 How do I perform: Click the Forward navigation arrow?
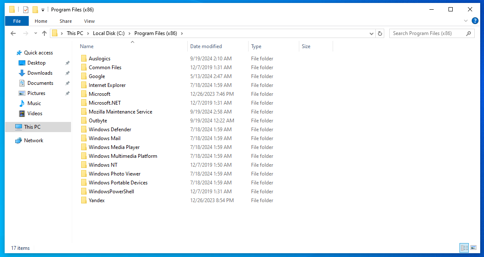coord(26,33)
